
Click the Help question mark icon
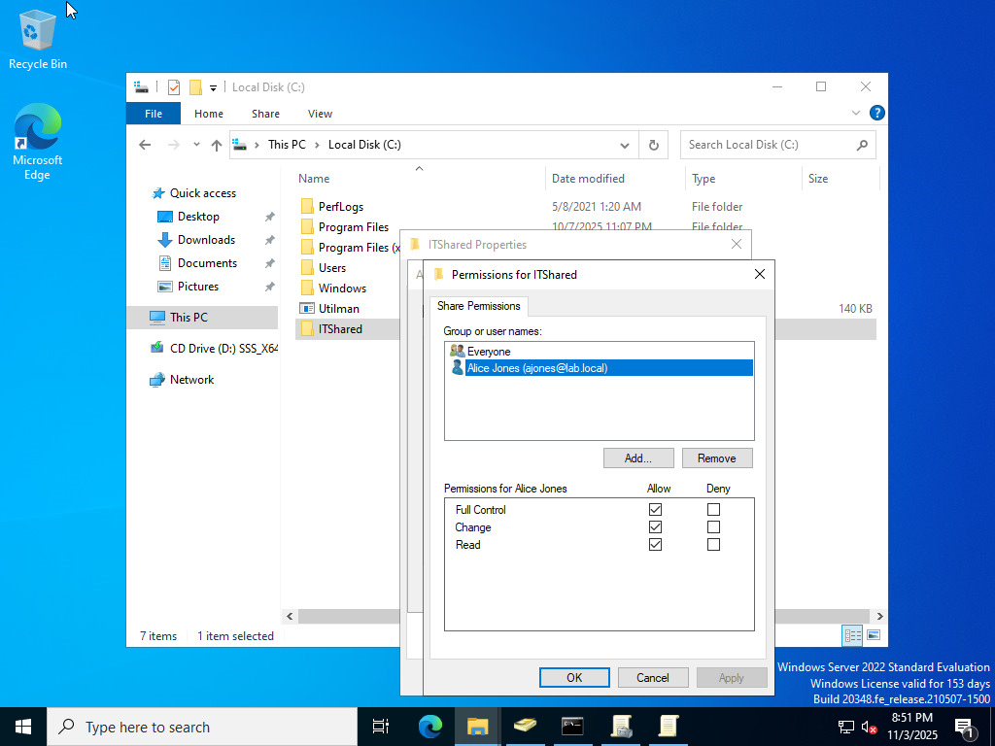click(876, 114)
